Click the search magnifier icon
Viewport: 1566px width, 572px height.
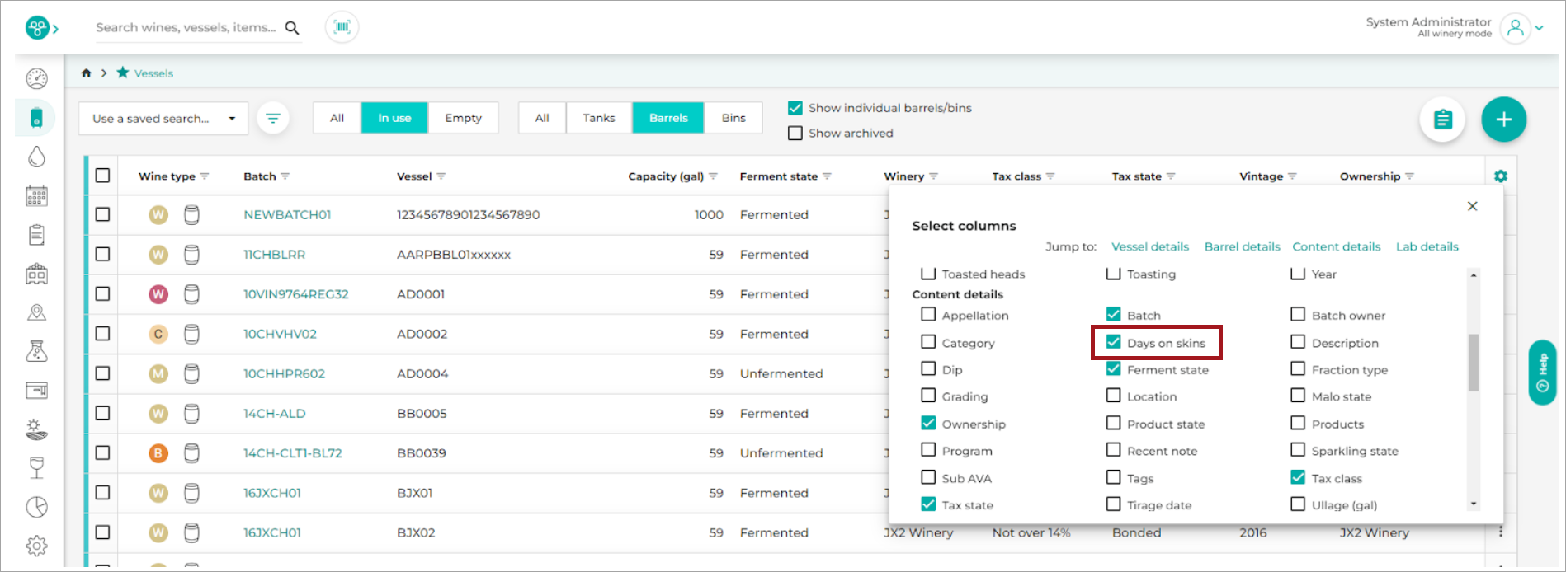[292, 28]
